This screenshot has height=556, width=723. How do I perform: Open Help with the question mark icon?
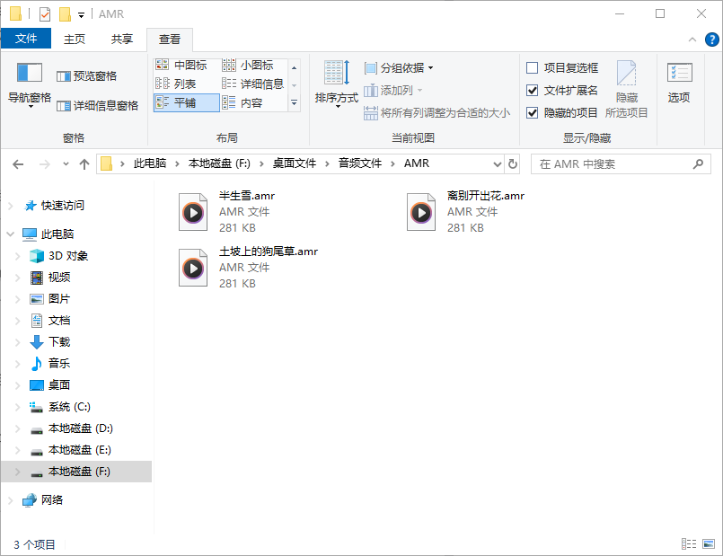[x=712, y=40]
